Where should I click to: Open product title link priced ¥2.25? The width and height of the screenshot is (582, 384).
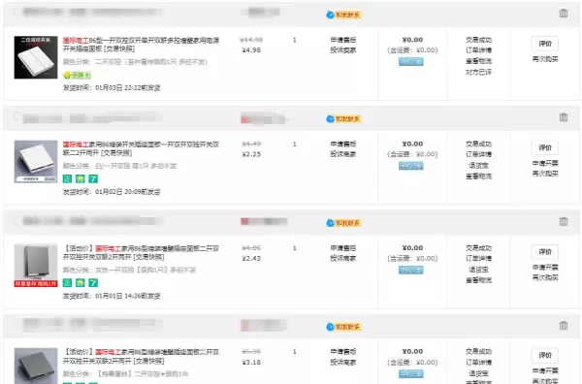coord(141,148)
